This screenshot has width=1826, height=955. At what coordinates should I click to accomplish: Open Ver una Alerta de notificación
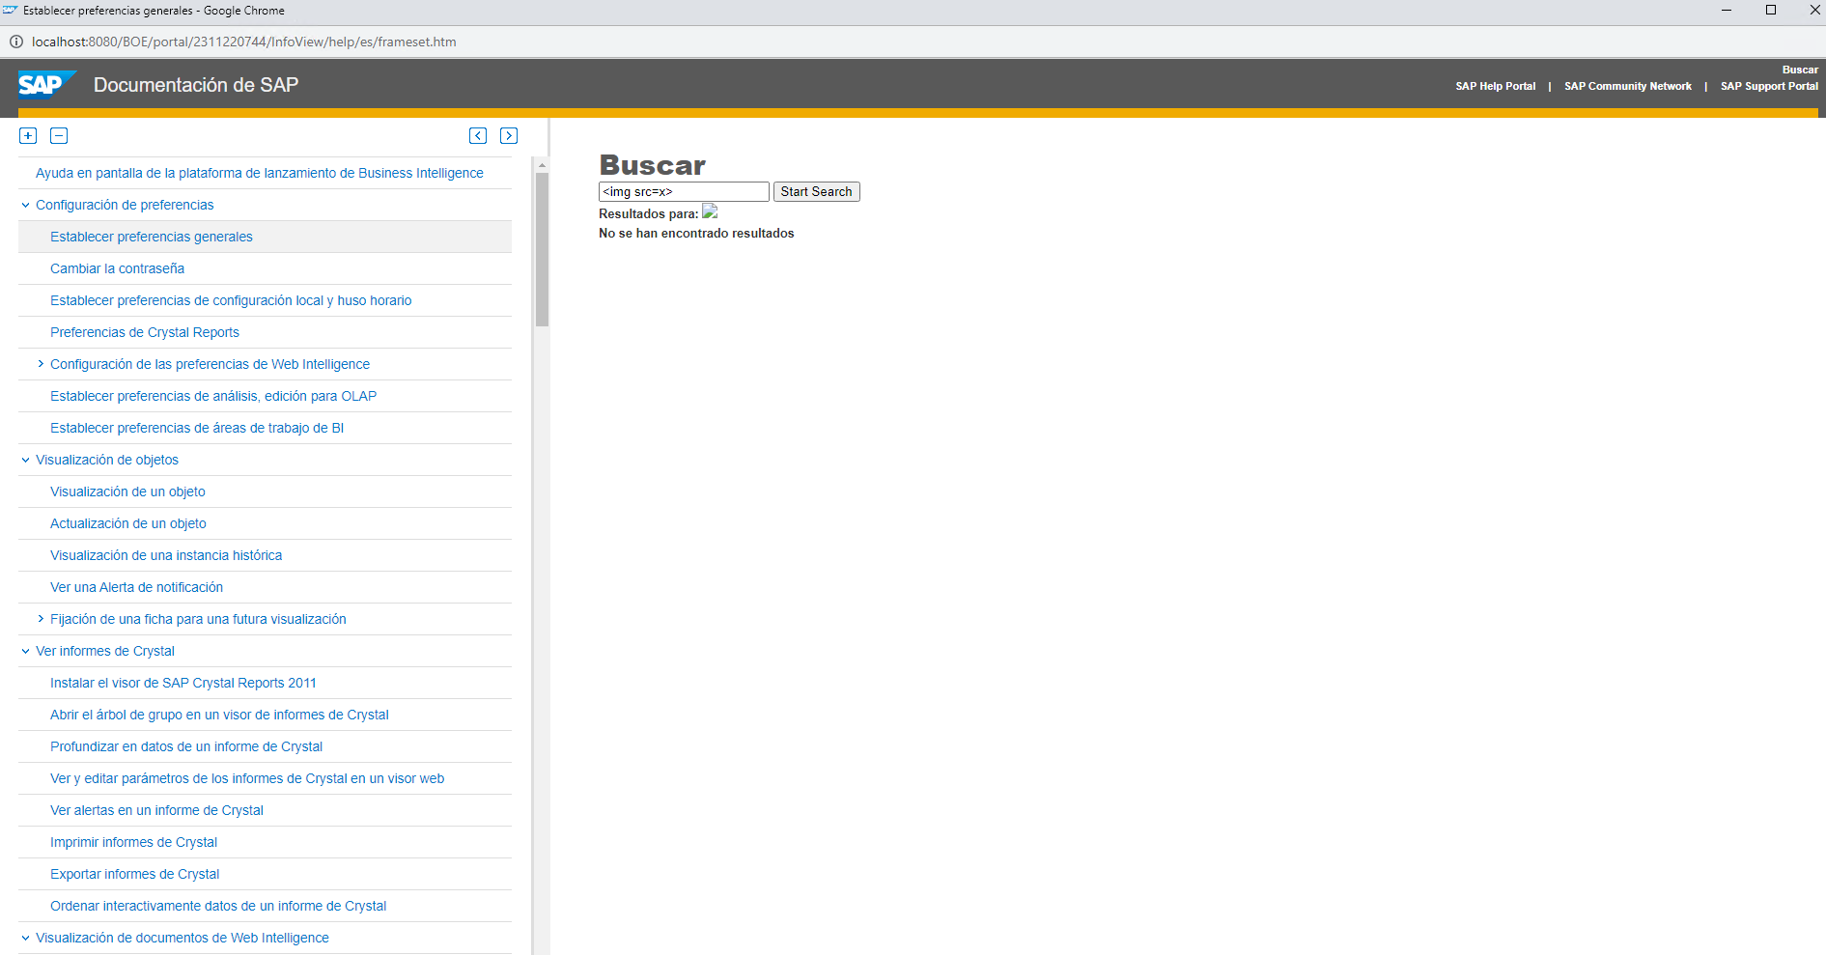pyautogui.click(x=136, y=587)
